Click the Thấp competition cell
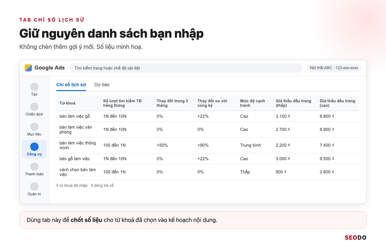Viewport: 386px width, 248px height. [x=245, y=172]
